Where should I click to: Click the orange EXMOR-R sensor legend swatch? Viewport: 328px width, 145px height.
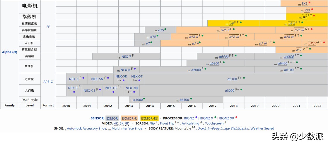[x=129, y=118]
